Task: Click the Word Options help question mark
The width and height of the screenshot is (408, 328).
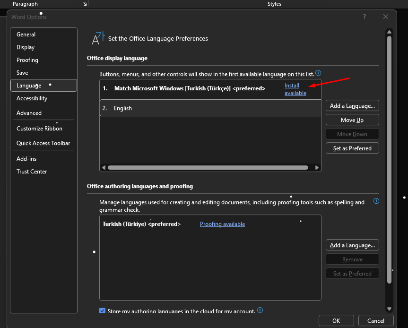Action: click(365, 17)
